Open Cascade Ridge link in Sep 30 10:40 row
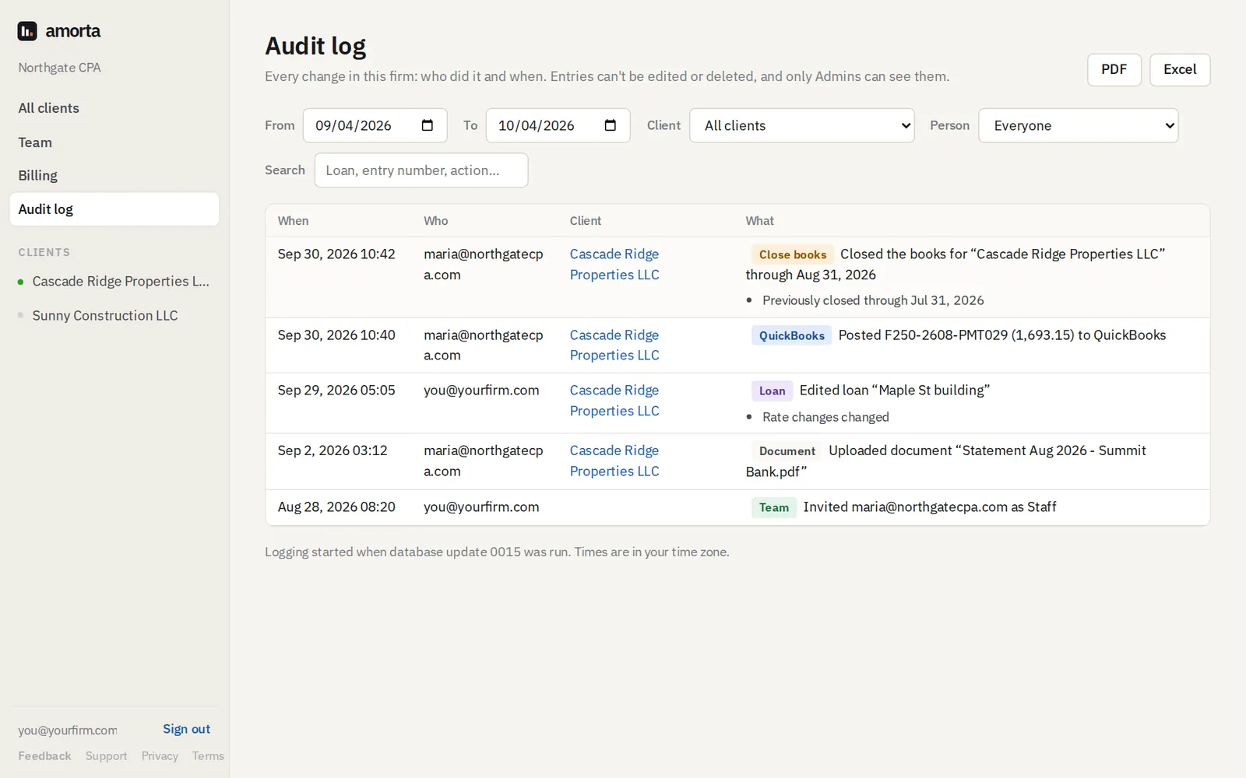This screenshot has height=778, width=1246. point(614,345)
